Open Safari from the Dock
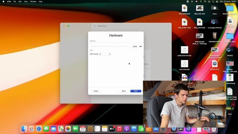The image size is (238, 134). pyautogui.click(x=39, y=129)
